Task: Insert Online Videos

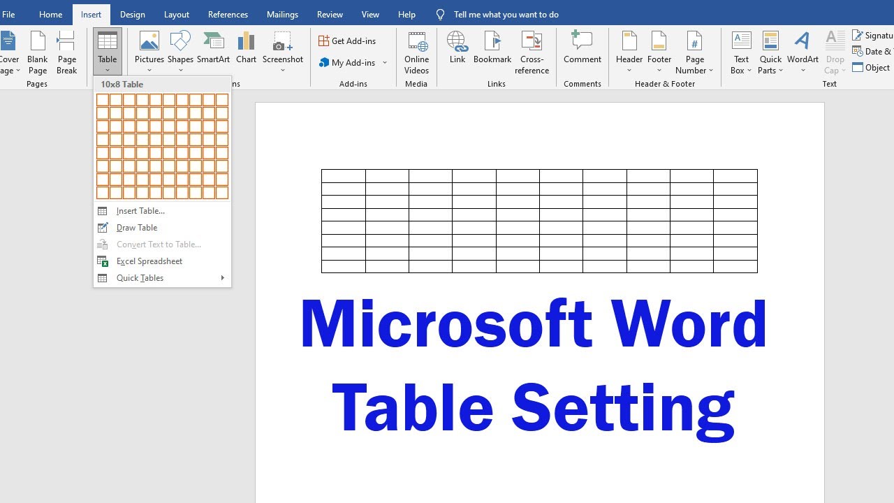Action: click(416, 52)
